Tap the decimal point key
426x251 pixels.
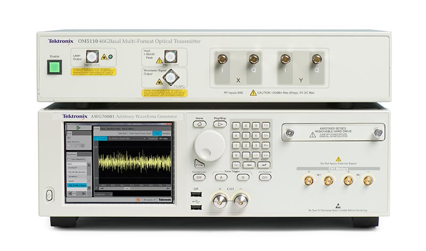[246, 155]
